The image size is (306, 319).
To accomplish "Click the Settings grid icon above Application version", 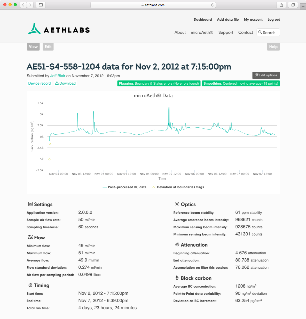I will click(x=30, y=204).
